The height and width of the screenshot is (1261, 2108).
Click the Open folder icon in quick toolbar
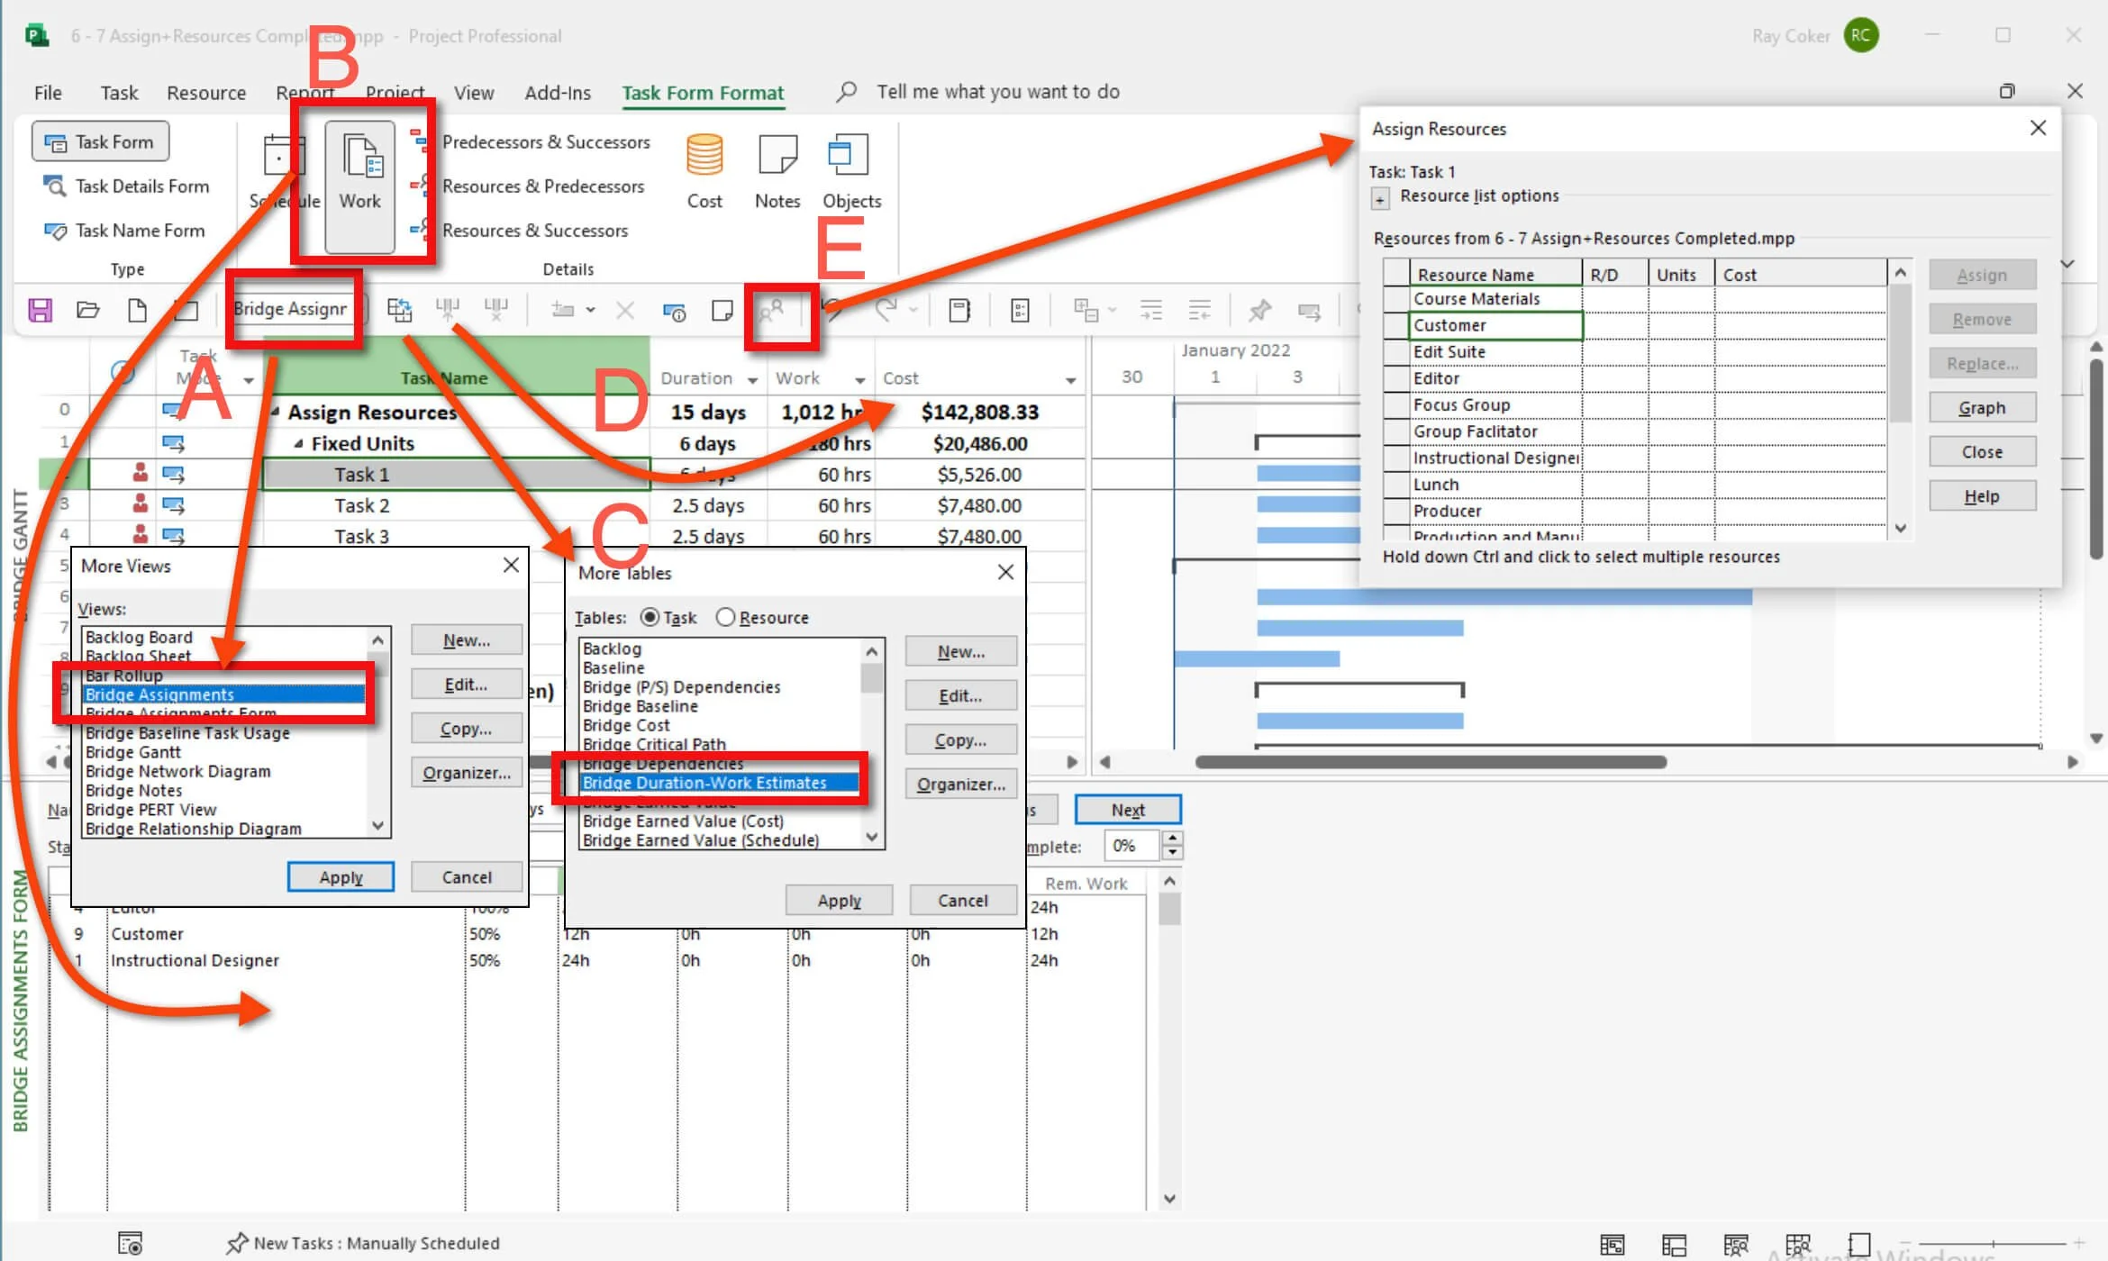(x=88, y=311)
